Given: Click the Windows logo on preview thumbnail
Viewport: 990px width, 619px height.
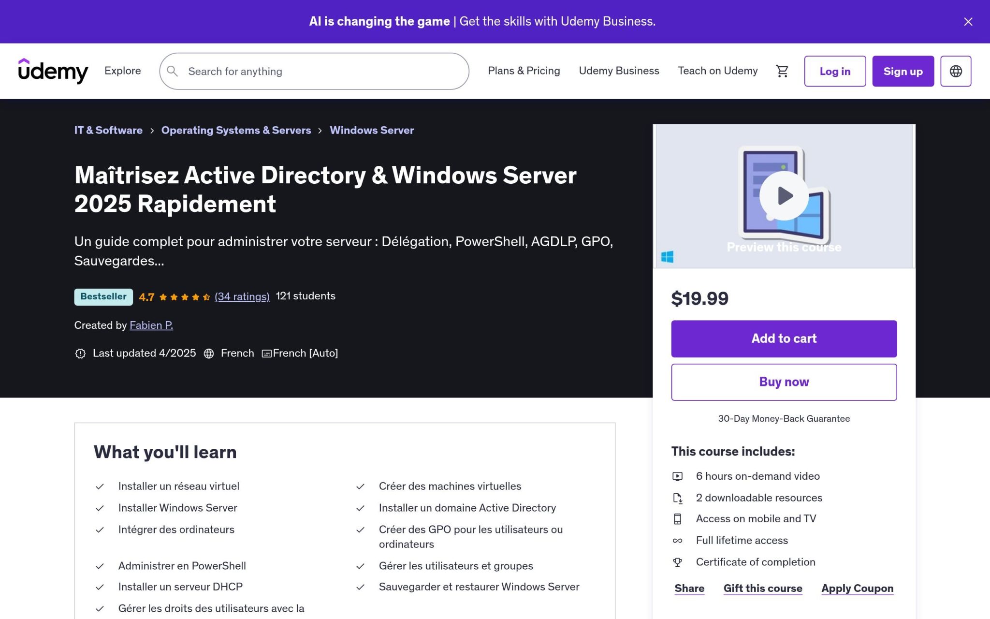Looking at the screenshot, I should tap(667, 256).
